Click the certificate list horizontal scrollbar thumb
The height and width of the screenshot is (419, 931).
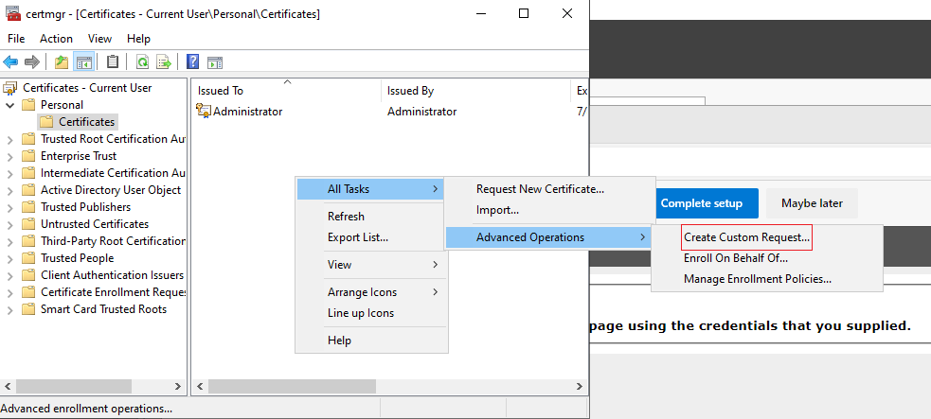pyautogui.click(x=292, y=387)
